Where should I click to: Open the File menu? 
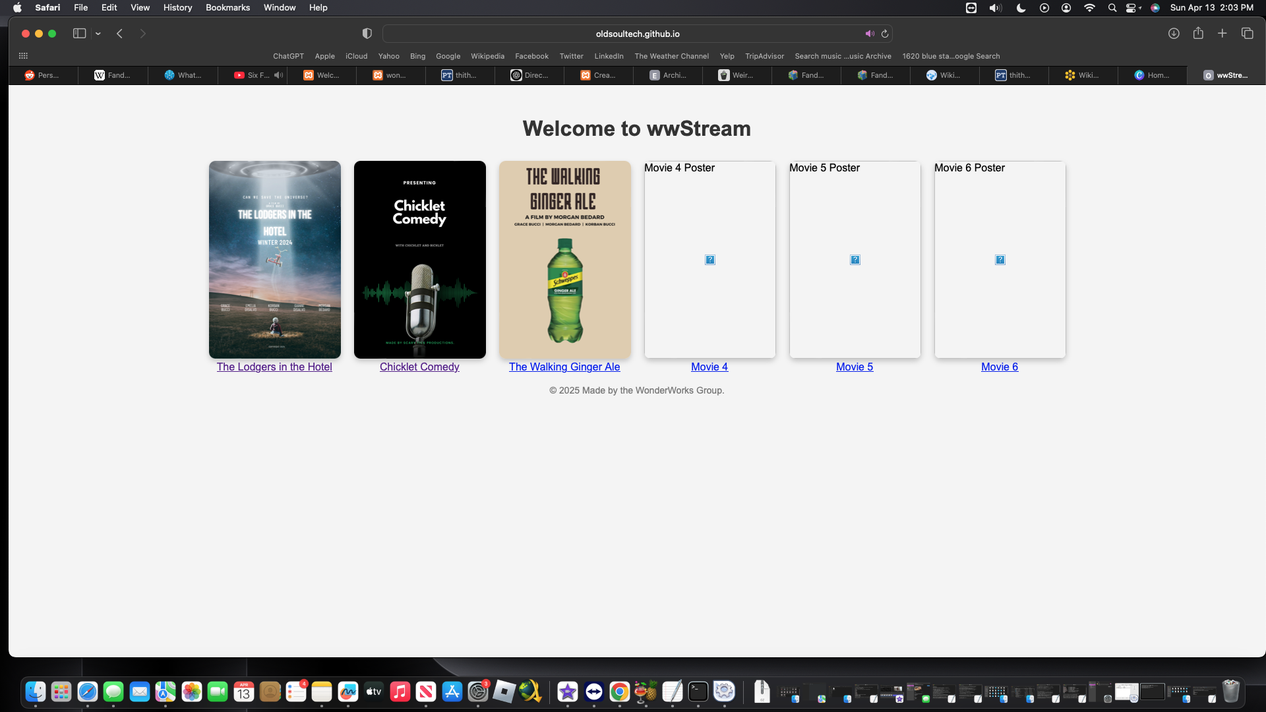tap(80, 8)
